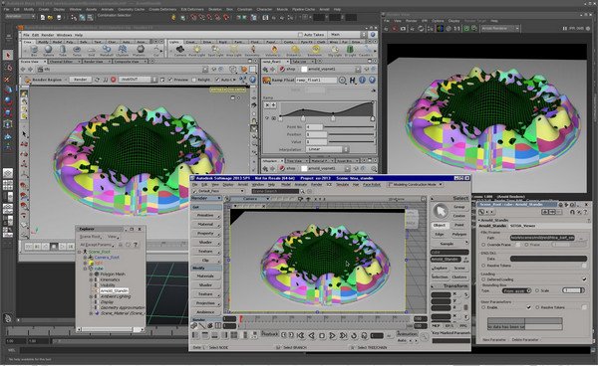Open the Camera view dropdown in Softimage viewport

click(x=251, y=199)
